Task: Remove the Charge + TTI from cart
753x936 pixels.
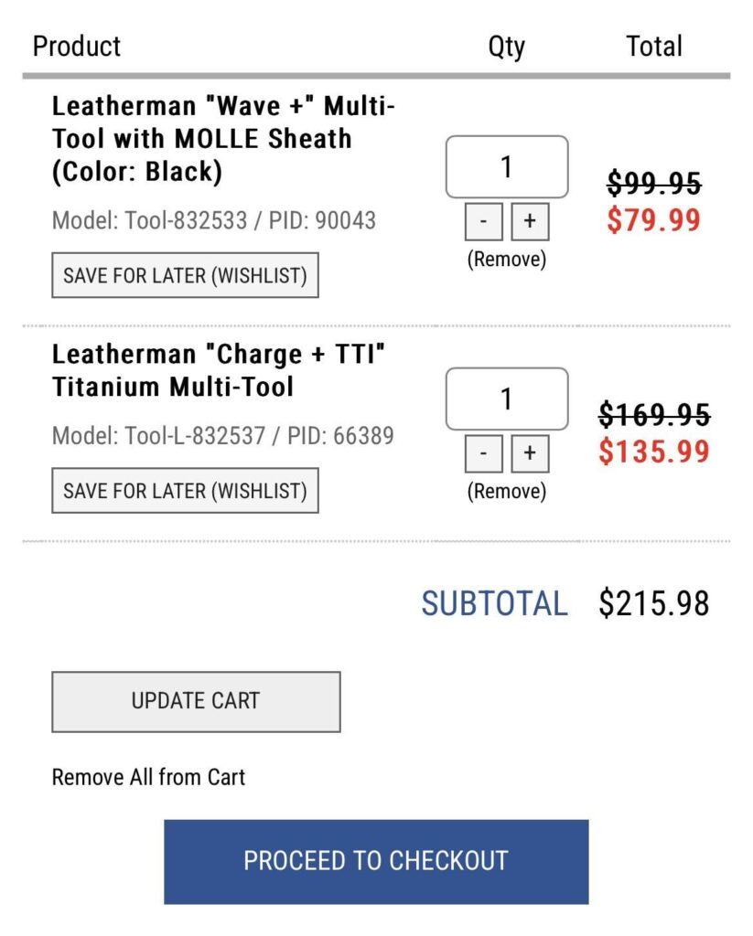Action: click(506, 491)
